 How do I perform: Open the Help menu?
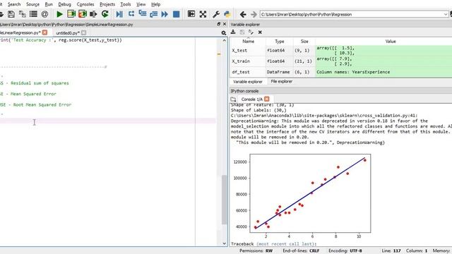click(x=155, y=4)
